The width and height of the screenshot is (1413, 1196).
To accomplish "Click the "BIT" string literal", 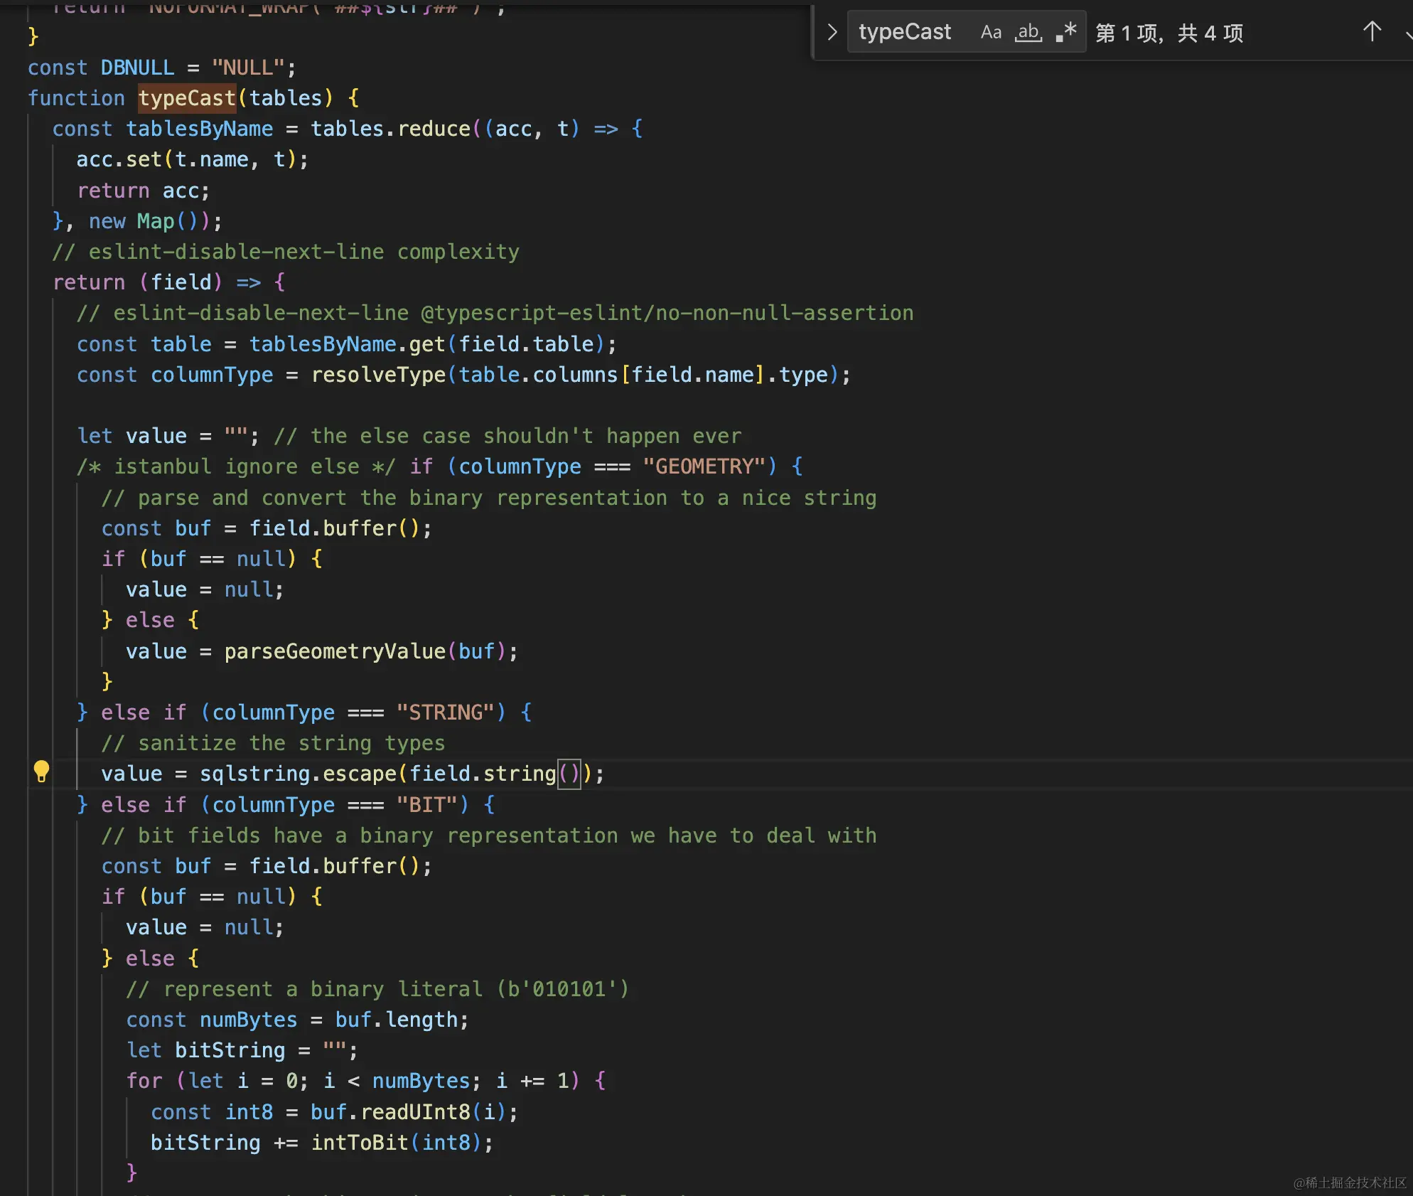I will coord(426,805).
